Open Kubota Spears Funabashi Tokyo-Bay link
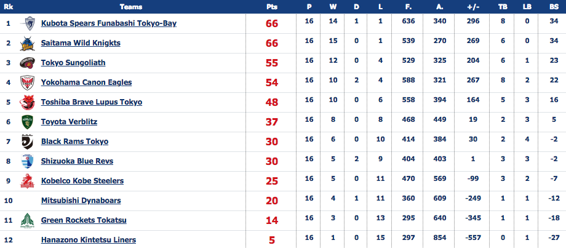This screenshot has height=248, width=566. pyautogui.click(x=109, y=23)
